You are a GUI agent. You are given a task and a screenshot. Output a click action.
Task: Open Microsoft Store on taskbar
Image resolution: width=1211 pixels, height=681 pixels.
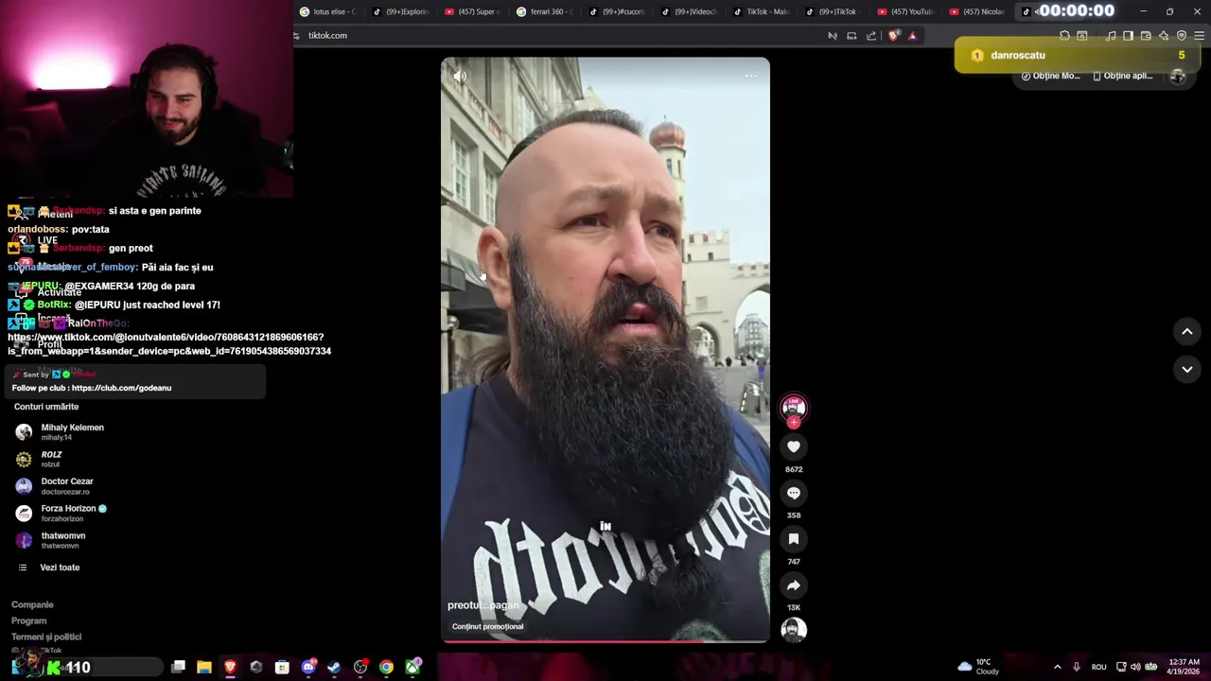282,668
